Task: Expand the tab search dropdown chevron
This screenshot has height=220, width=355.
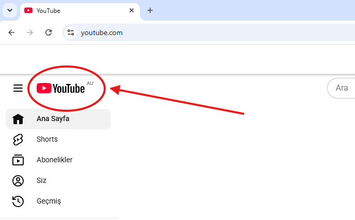Action: [10, 10]
